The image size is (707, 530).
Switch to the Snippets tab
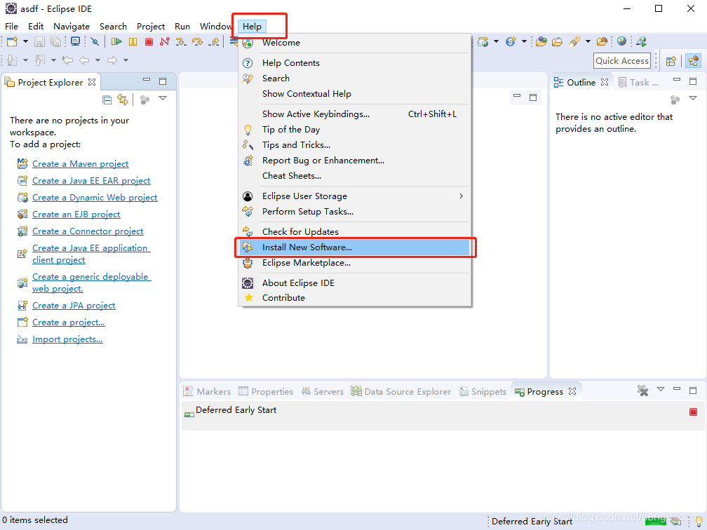pyautogui.click(x=483, y=392)
